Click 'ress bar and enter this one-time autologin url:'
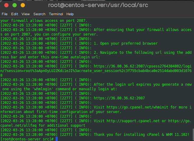Screen dimensions: 194x141 click(x=50, y=57)
